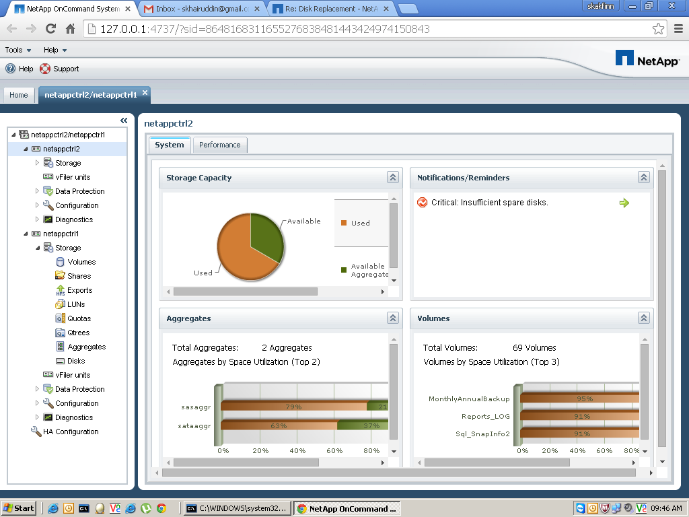Screen dimensions: 689x517
Task: Expand Storage under netappctrl2
Action: pyautogui.click(x=38, y=163)
